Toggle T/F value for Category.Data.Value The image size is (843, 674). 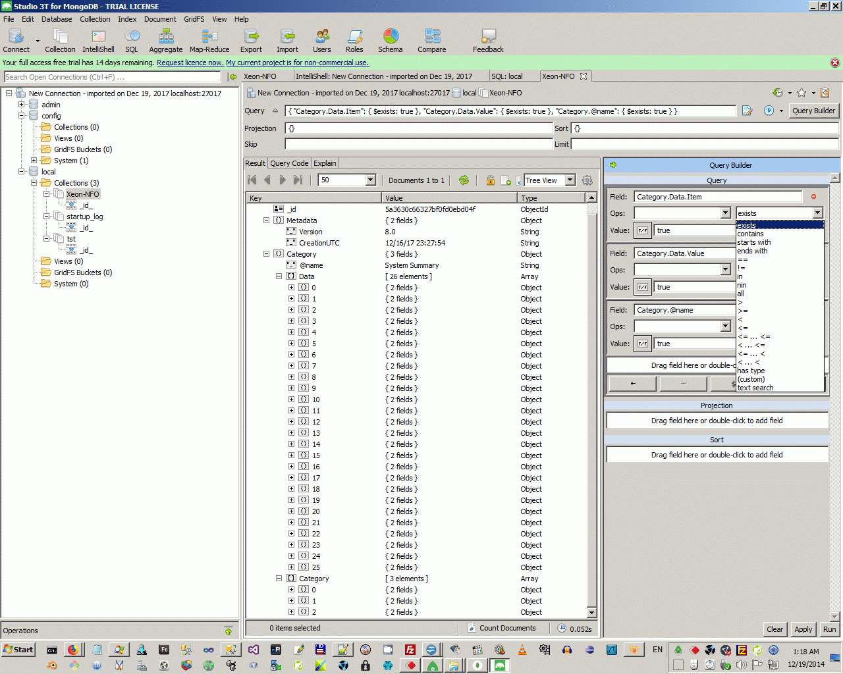(642, 287)
